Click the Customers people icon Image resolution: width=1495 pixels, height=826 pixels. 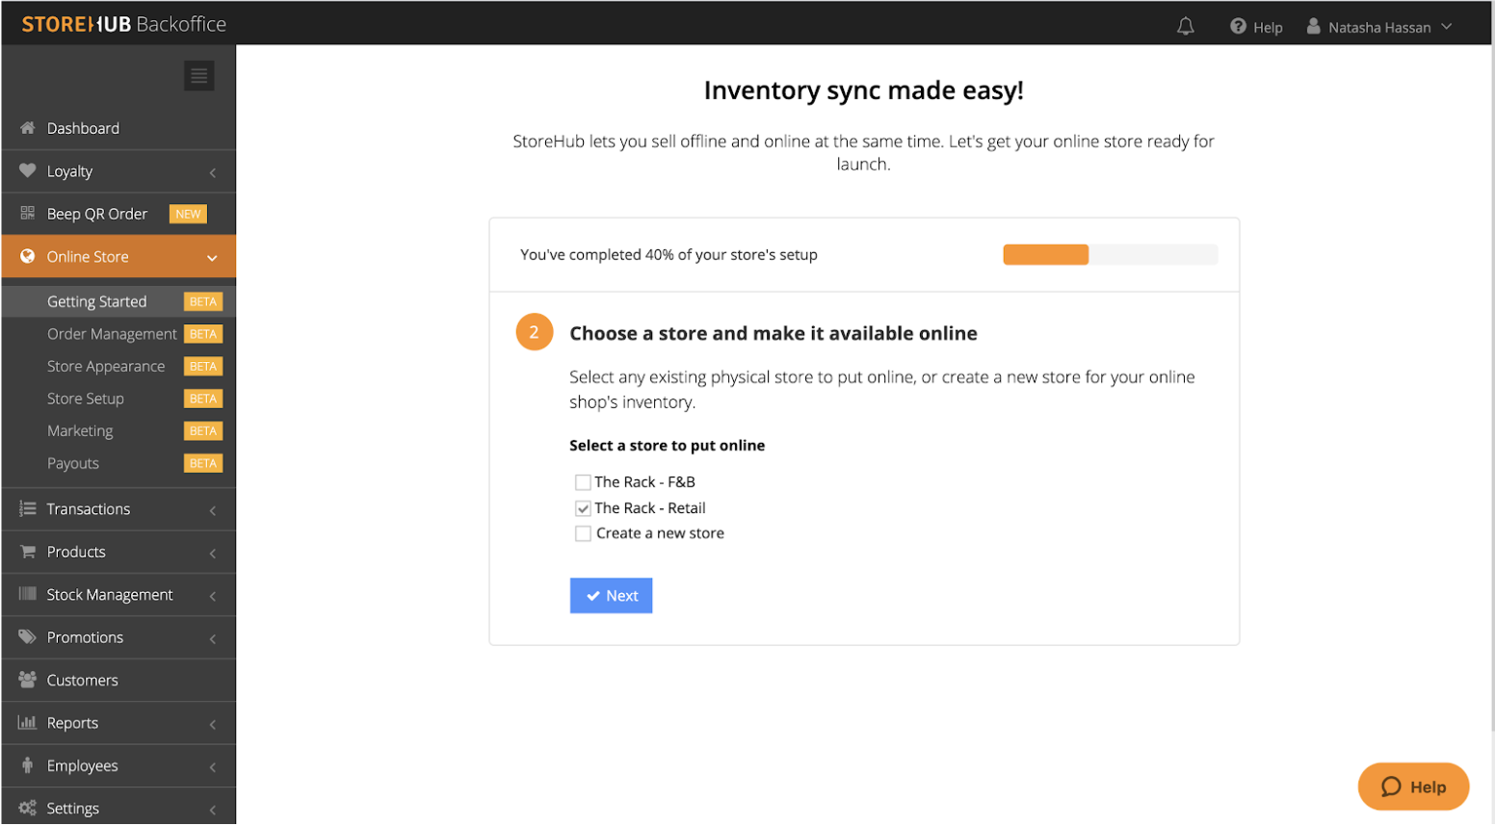point(28,680)
